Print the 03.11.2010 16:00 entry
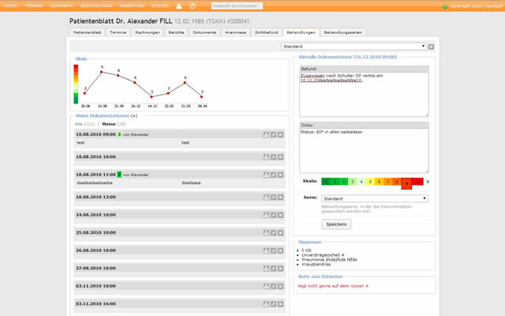505x316 pixels. pyautogui.click(x=266, y=304)
